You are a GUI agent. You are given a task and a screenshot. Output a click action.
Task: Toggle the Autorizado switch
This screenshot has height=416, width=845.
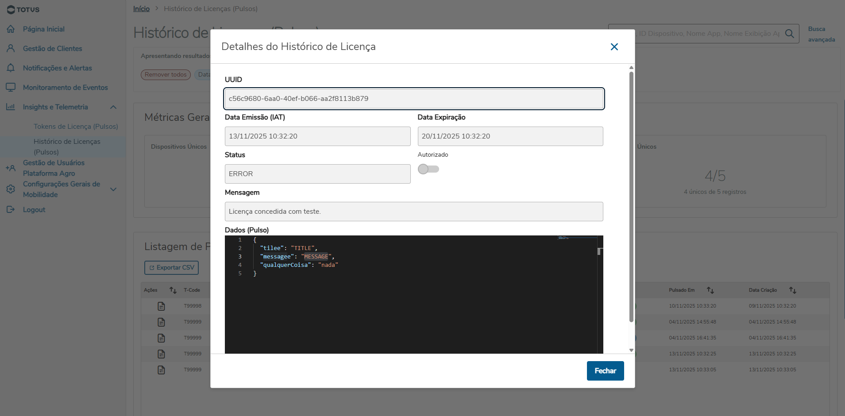tap(428, 169)
